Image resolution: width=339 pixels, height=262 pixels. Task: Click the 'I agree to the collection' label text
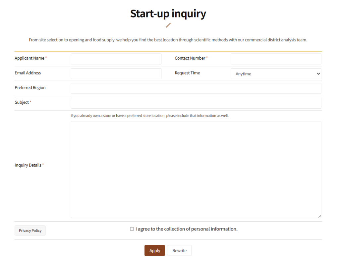tap(186, 229)
